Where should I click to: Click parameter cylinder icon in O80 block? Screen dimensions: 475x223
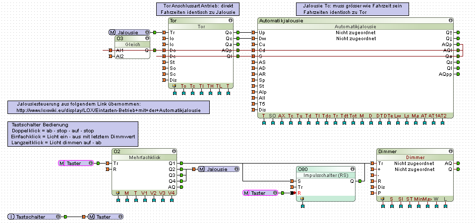coord(302,199)
